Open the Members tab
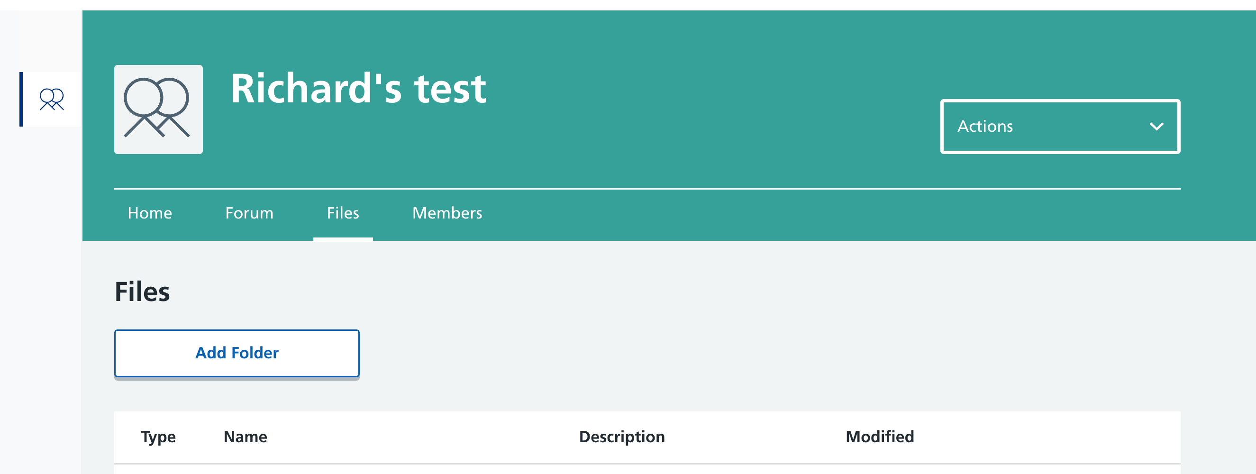This screenshot has width=1256, height=474. click(447, 213)
